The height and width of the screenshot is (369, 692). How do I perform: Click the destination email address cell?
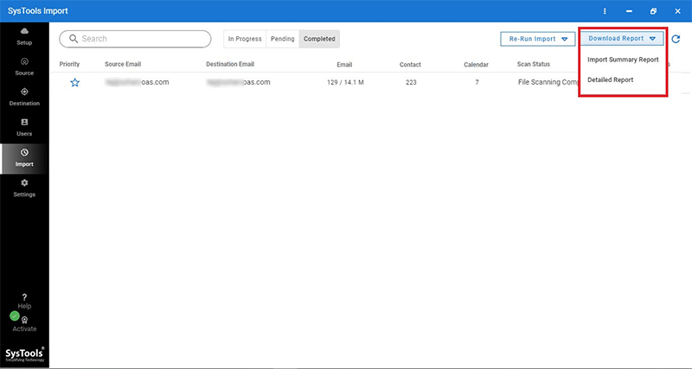pyautogui.click(x=239, y=82)
